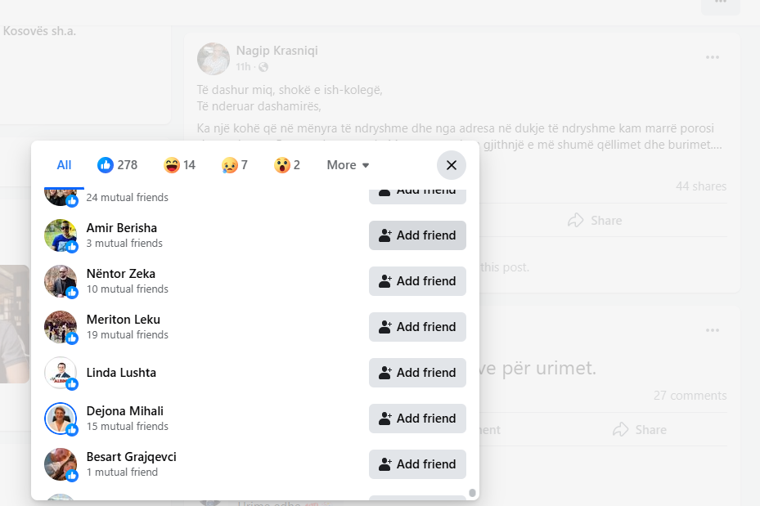Filter reactions by Like (278)

(117, 165)
